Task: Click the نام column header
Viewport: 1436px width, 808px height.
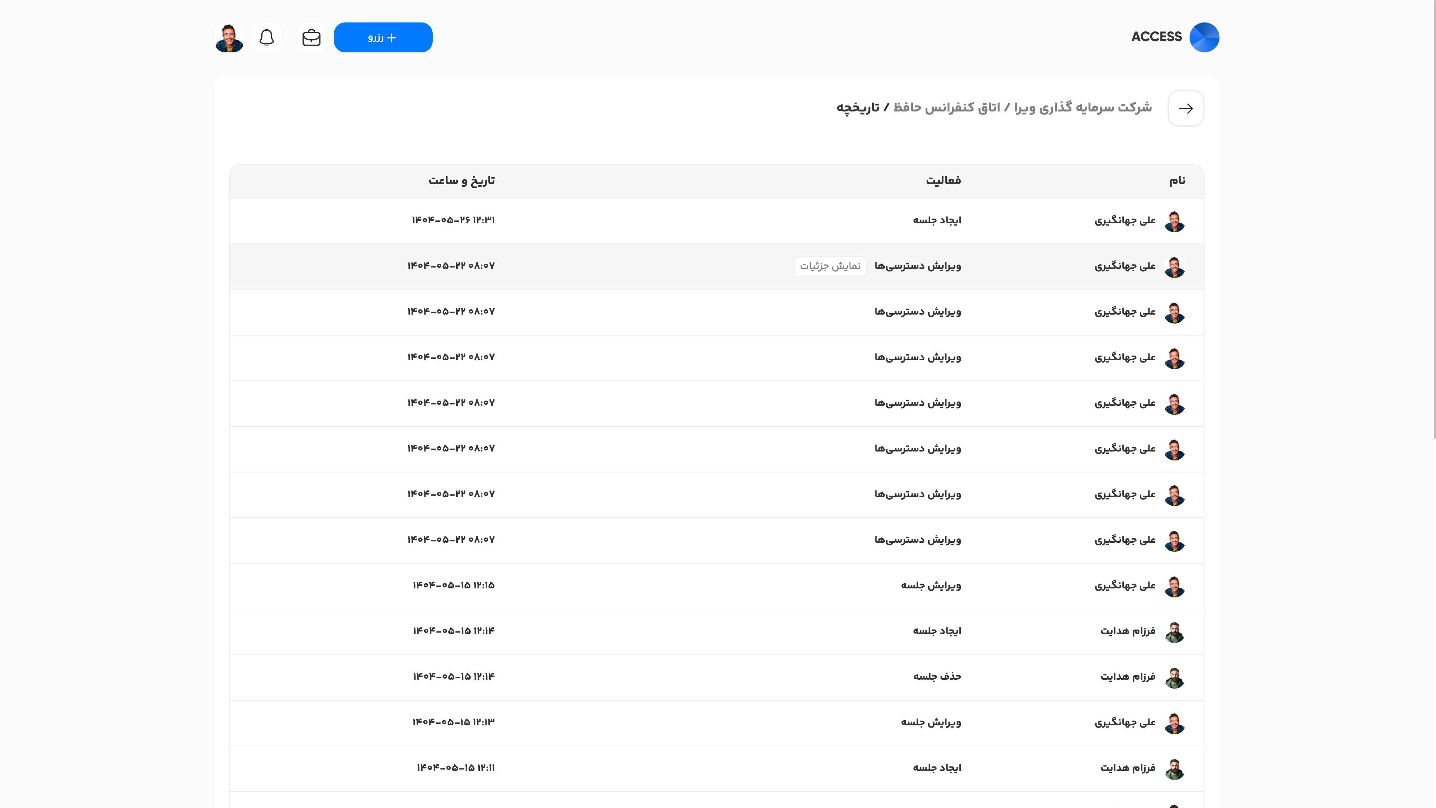Action: pyautogui.click(x=1177, y=181)
